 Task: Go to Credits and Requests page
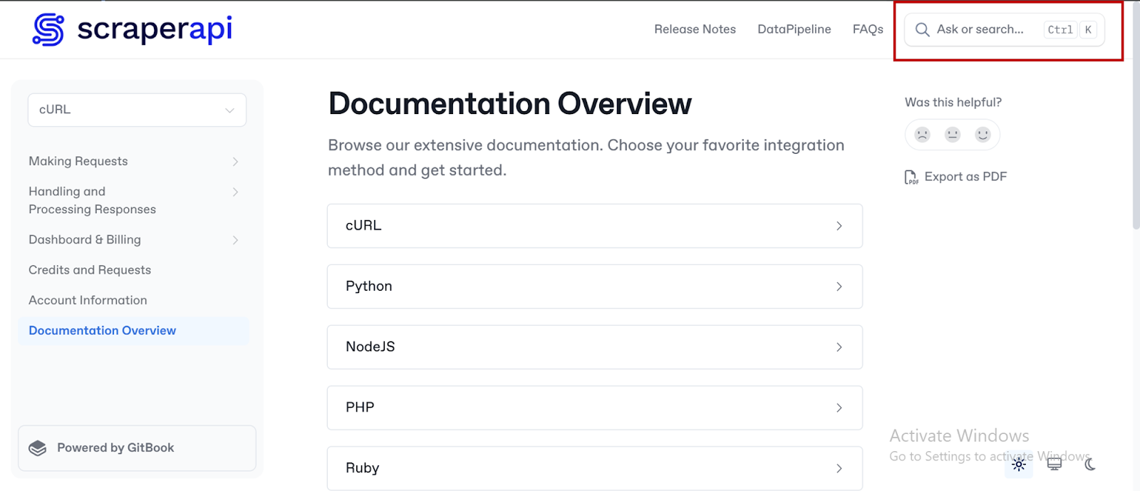coord(90,270)
